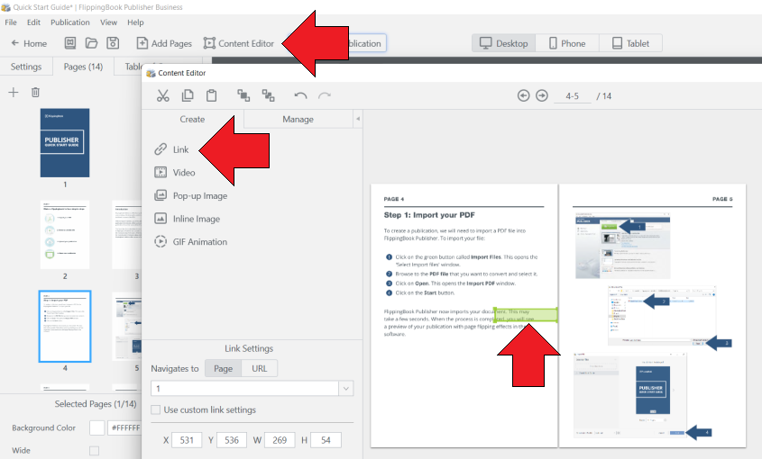Click the Undo arrow icon
The height and width of the screenshot is (459, 762).
(301, 95)
